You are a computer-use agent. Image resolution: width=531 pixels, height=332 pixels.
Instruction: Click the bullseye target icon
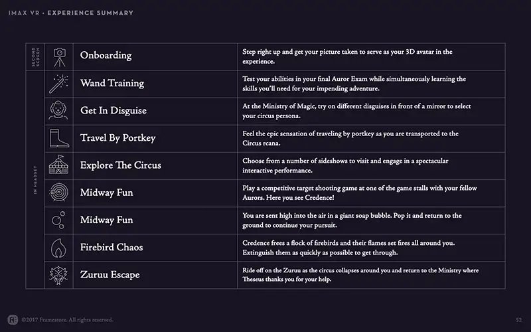pyautogui.click(x=58, y=193)
